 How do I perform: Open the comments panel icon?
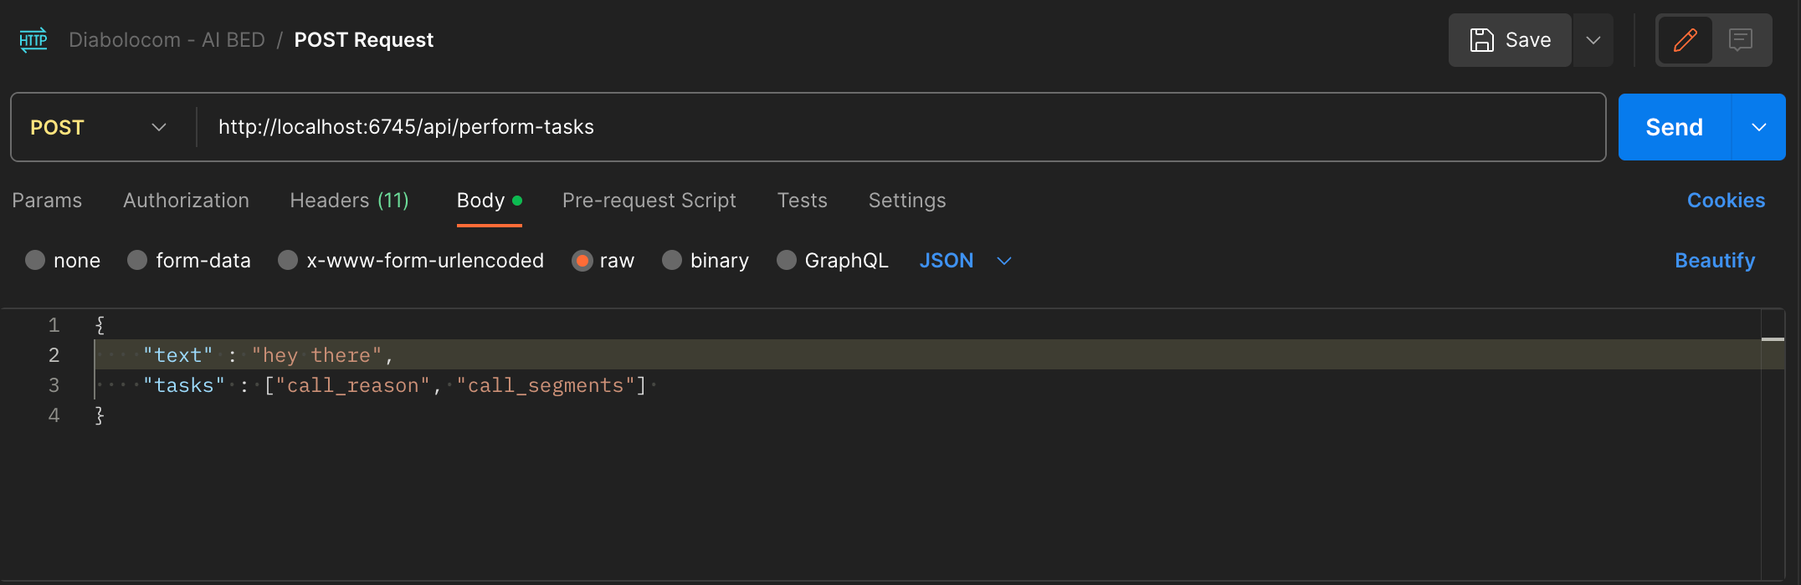click(1741, 40)
